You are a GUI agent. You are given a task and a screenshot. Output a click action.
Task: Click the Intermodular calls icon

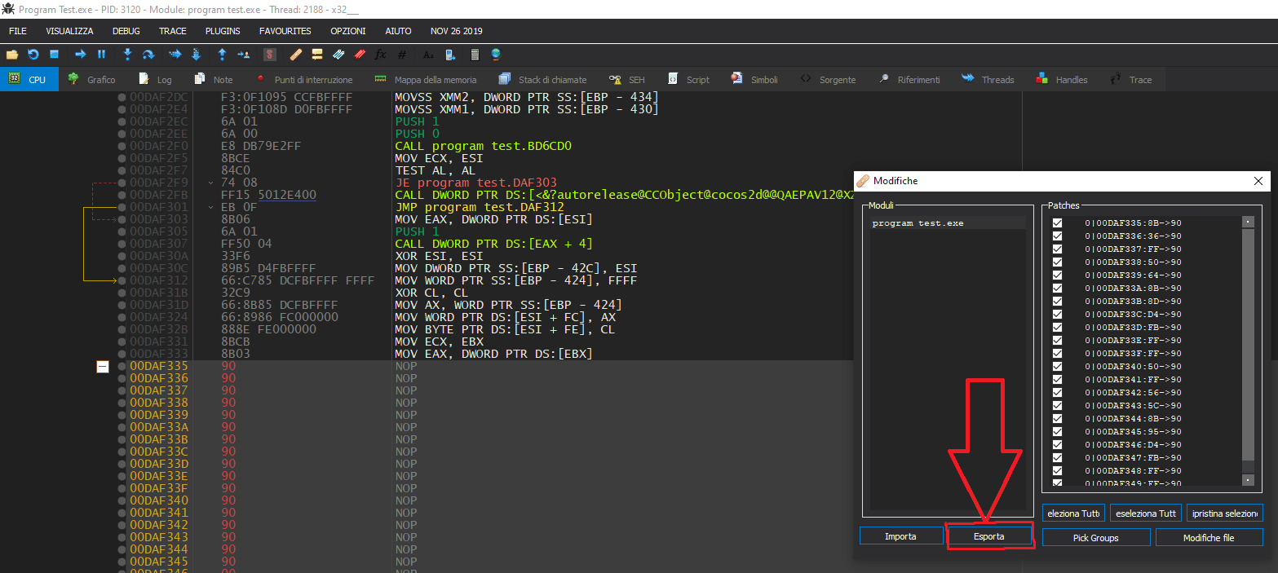[449, 55]
